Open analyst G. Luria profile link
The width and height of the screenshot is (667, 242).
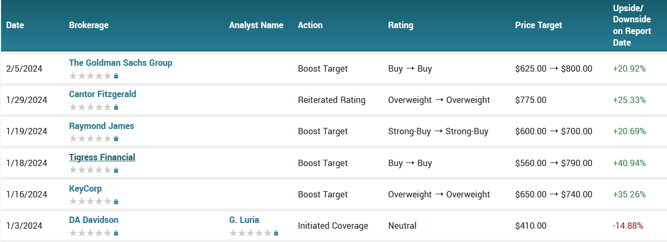point(244,220)
